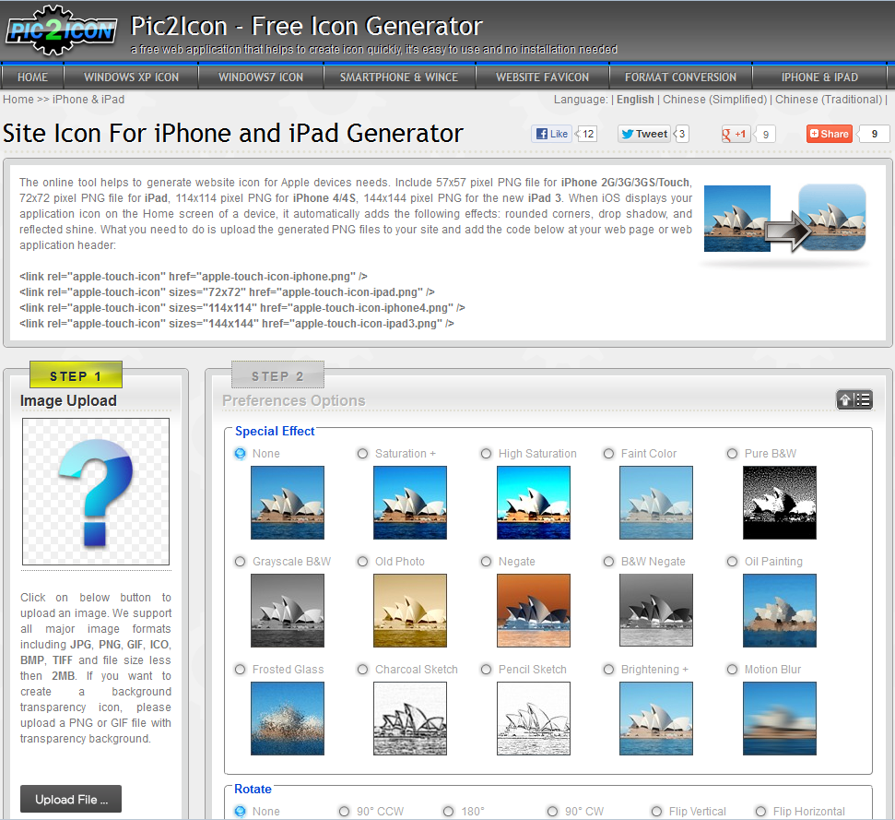Screen dimensions: 895x820
Task: Pick the Negate effect preview image
Action: [x=533, y=611]
